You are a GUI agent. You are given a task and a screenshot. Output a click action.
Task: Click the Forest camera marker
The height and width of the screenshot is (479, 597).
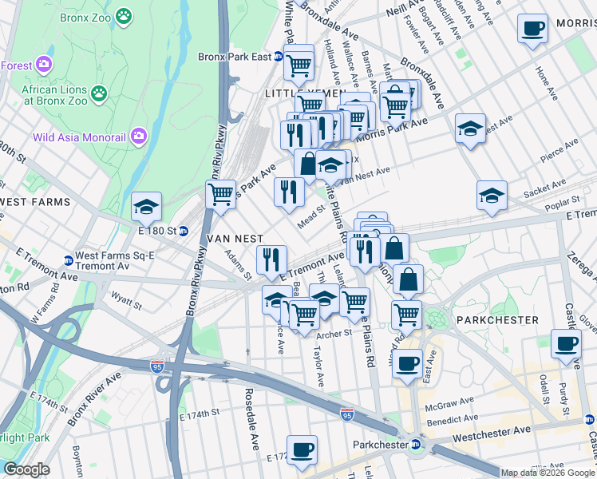pos(44,64)
